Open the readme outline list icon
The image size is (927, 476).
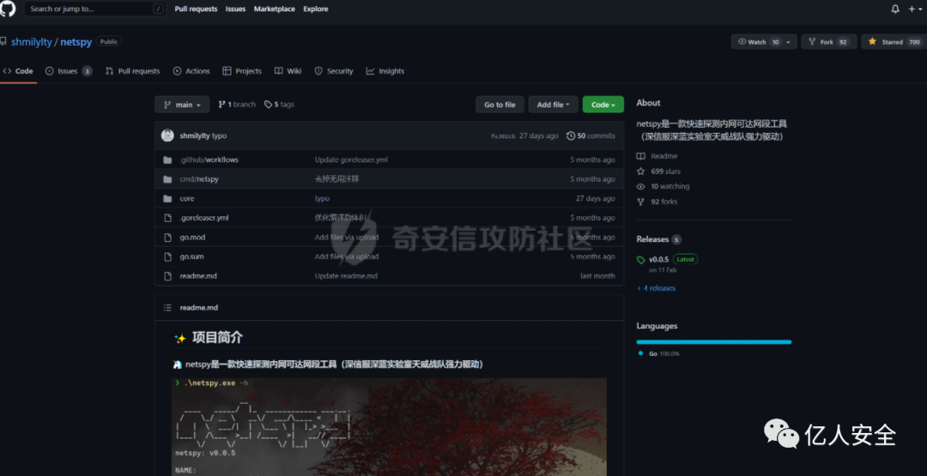[x=167, y=308]
